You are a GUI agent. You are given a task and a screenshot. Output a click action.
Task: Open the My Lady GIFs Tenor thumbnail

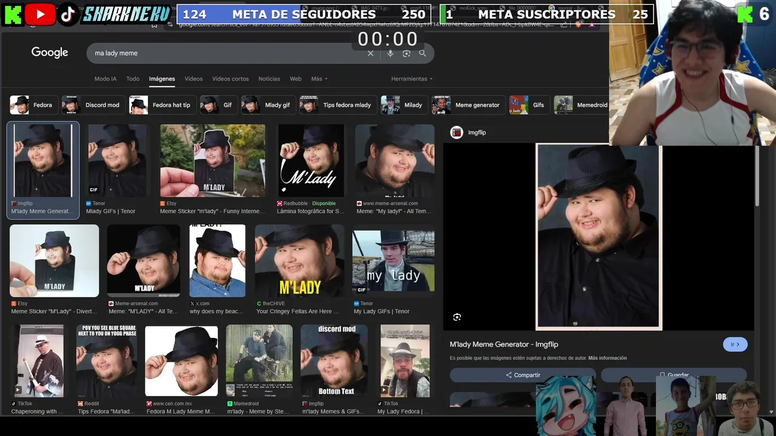393,261
